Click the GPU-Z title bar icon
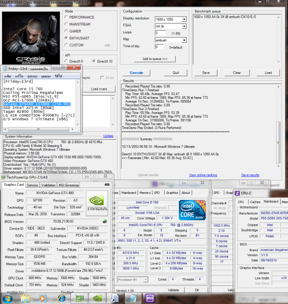This screenshot has height=304, width=288. tap(3, 177)
